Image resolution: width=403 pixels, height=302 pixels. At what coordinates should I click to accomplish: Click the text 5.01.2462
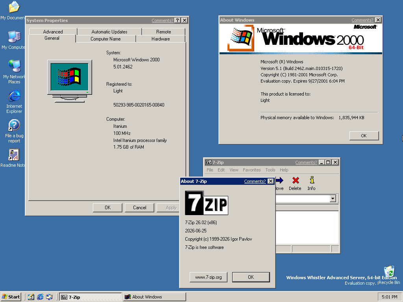tap(123, 67)
